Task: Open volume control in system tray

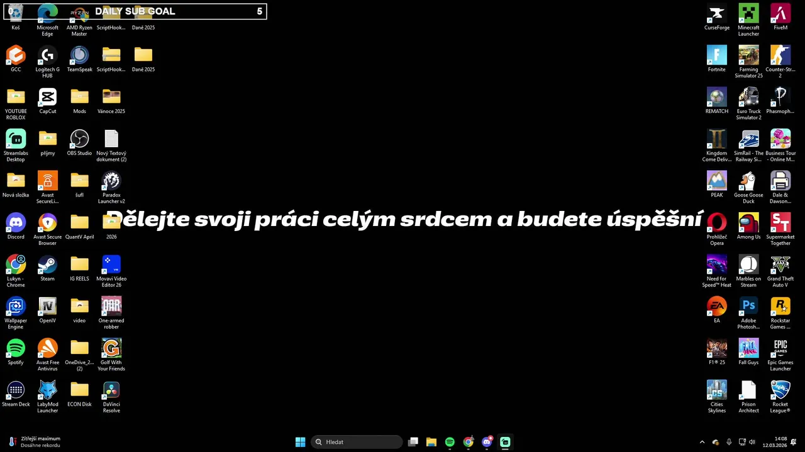Action: (x=752, y=442)
